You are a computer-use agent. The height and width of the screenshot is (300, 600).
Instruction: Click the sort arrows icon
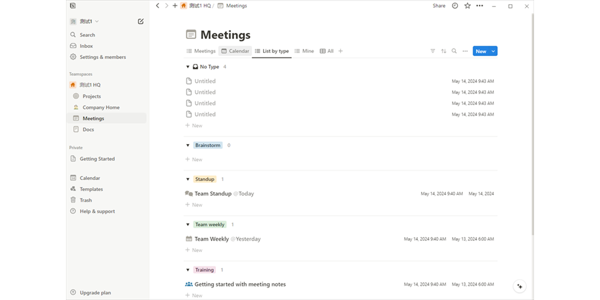click(x=443, y=51)
